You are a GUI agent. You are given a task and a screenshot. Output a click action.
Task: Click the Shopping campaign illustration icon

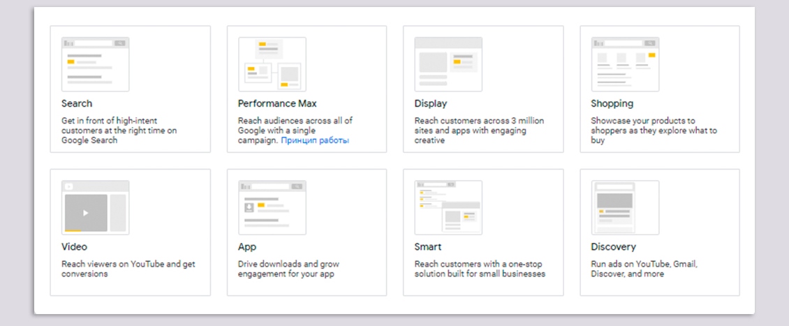click(x=625, y=64)
